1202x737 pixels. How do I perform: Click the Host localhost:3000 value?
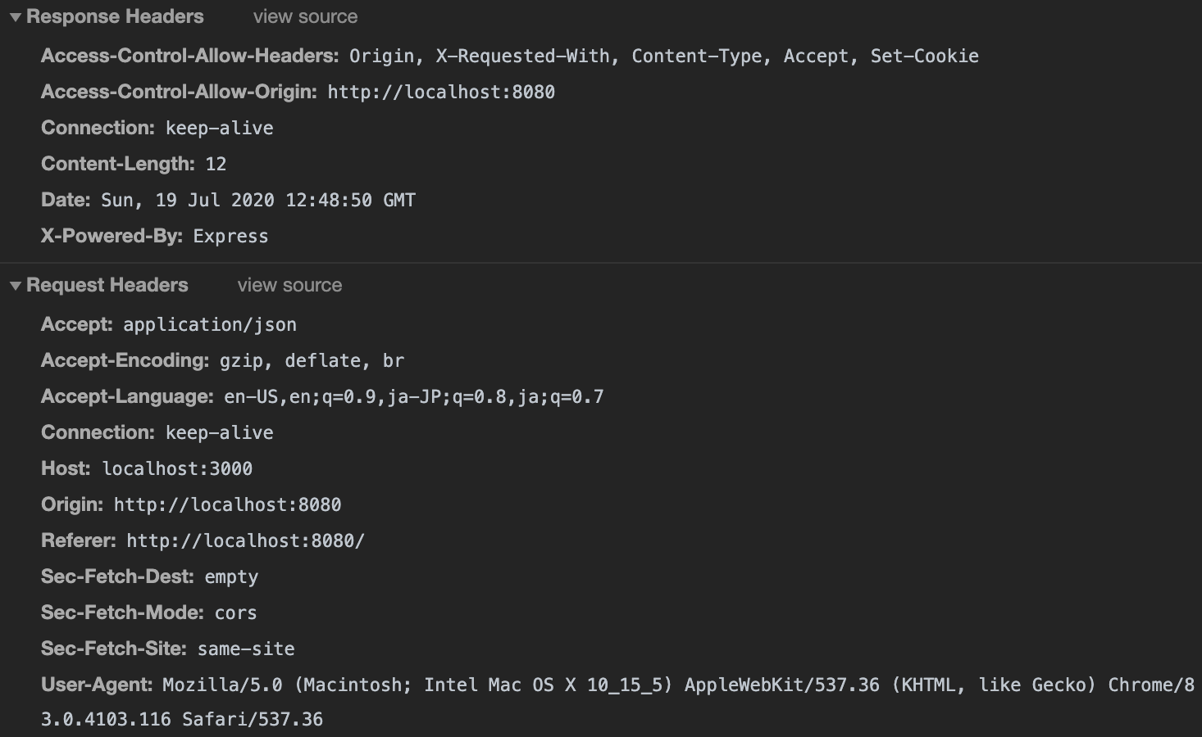click(177, 468)
